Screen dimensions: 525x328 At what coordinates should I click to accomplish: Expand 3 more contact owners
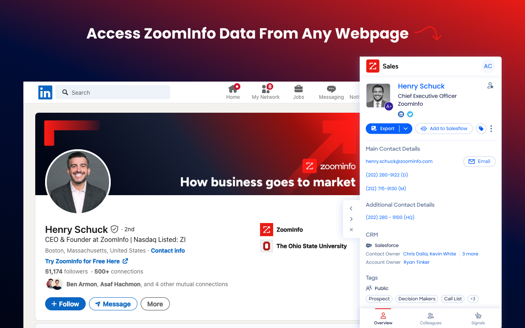point(470,254)
